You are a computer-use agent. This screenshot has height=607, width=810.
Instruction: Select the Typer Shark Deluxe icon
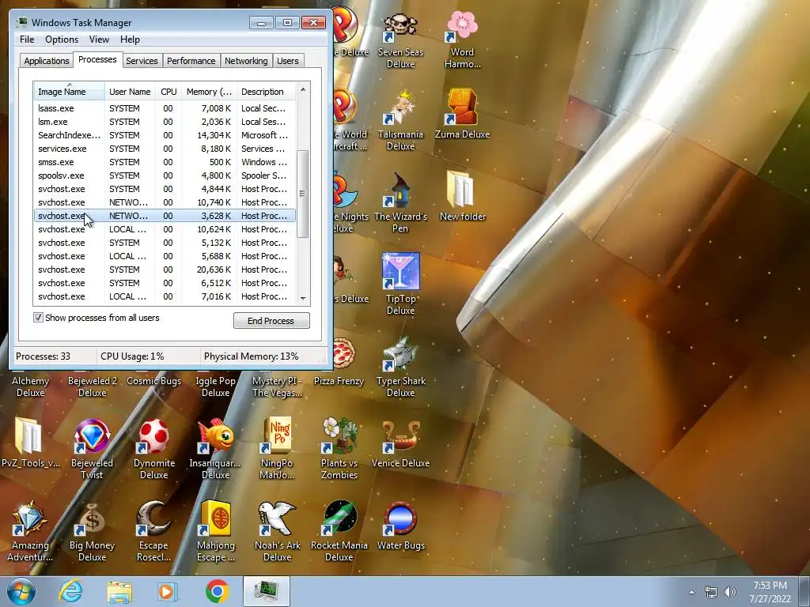[400, 367]
